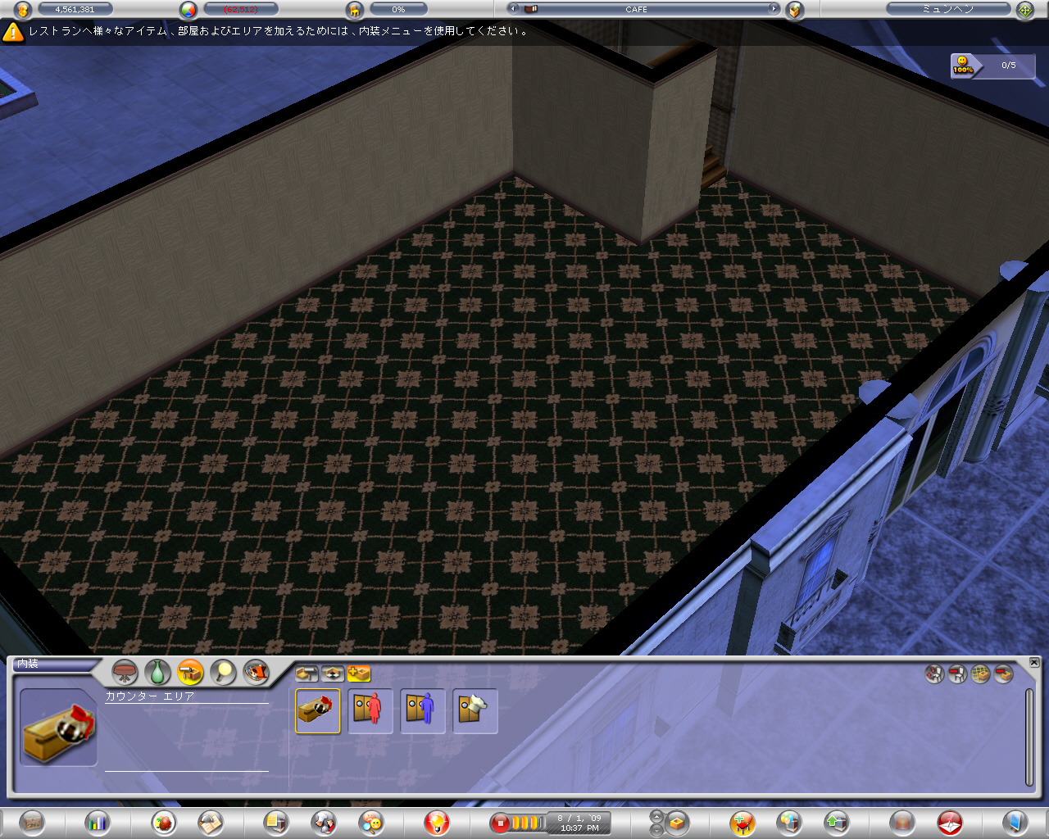Choose the highlighted add-room plus sub-tool
1049x839 pixels.
click(x=358, y=673)
